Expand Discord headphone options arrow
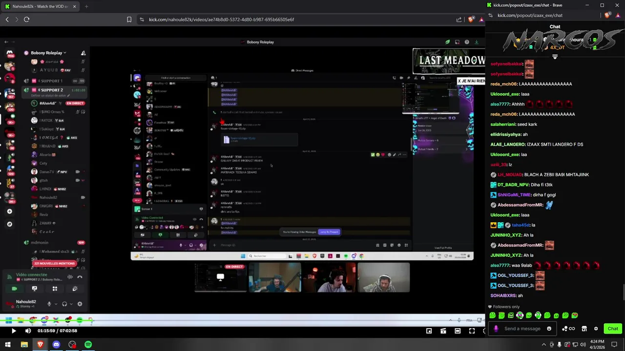625x351 pixels. [71, 304]
